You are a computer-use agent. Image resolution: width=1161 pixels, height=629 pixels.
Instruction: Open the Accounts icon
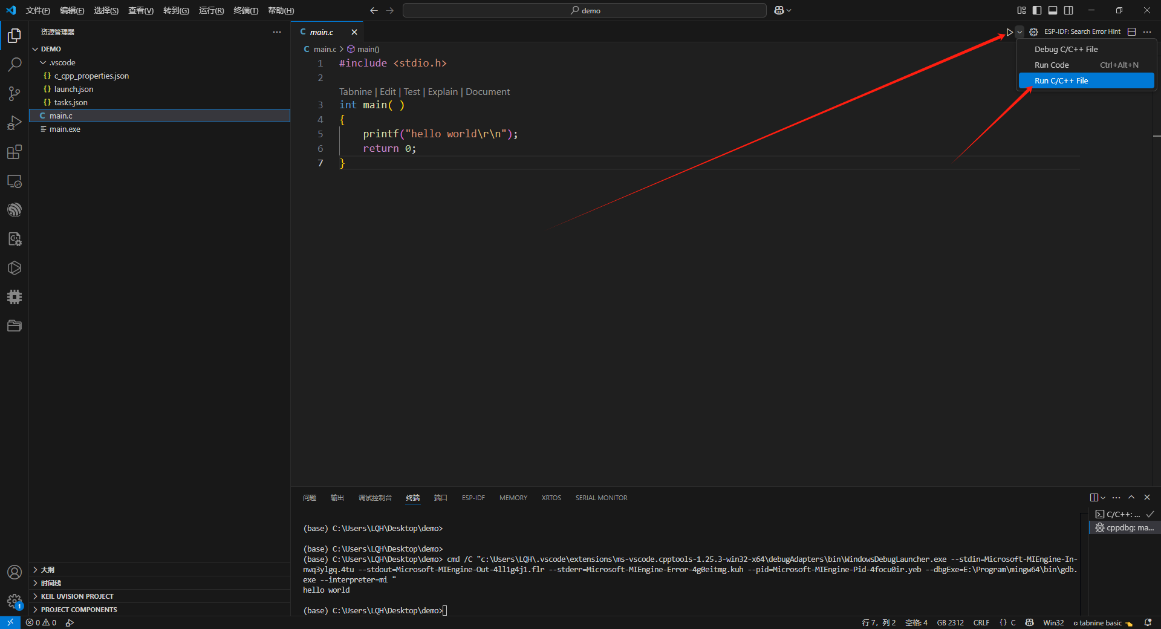(15, 572)
